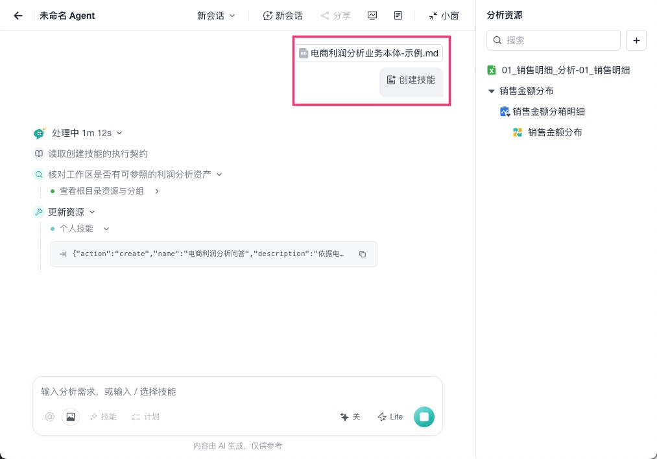Click the book icon beside 读取创建技能的执行契约

pyautogui.click(x=39, y=154)
